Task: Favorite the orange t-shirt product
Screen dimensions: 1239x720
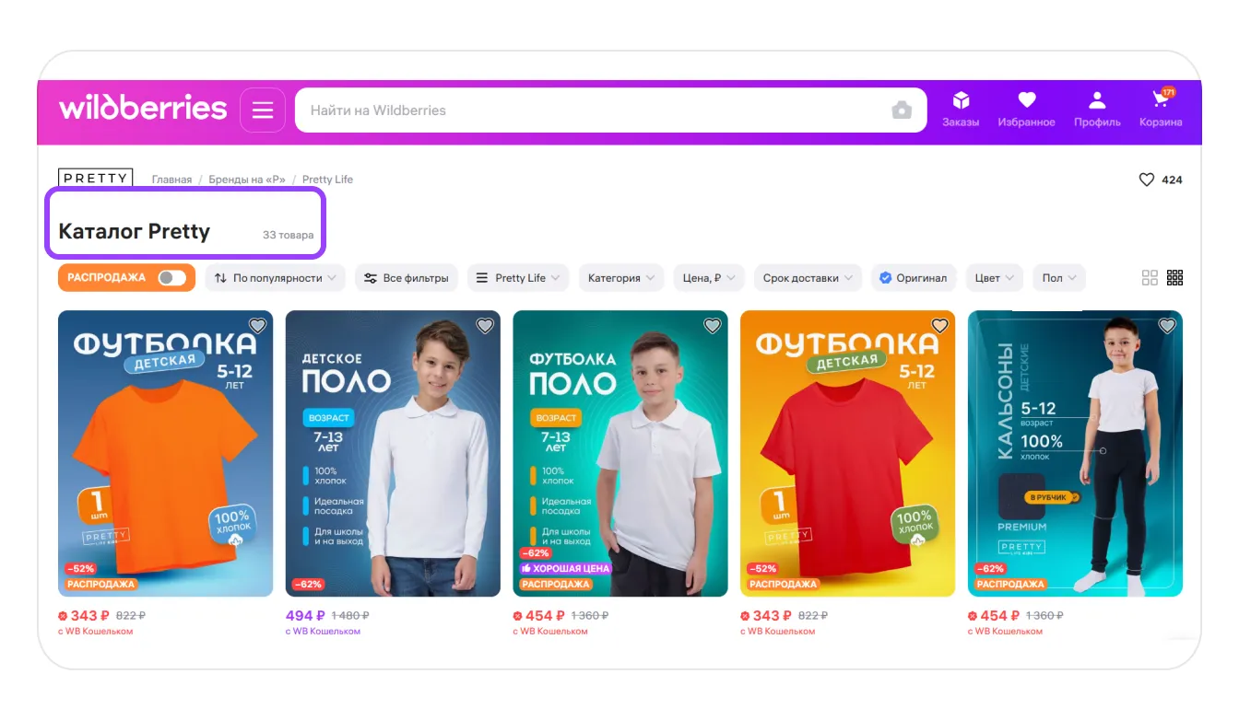Action: [258, 326]
